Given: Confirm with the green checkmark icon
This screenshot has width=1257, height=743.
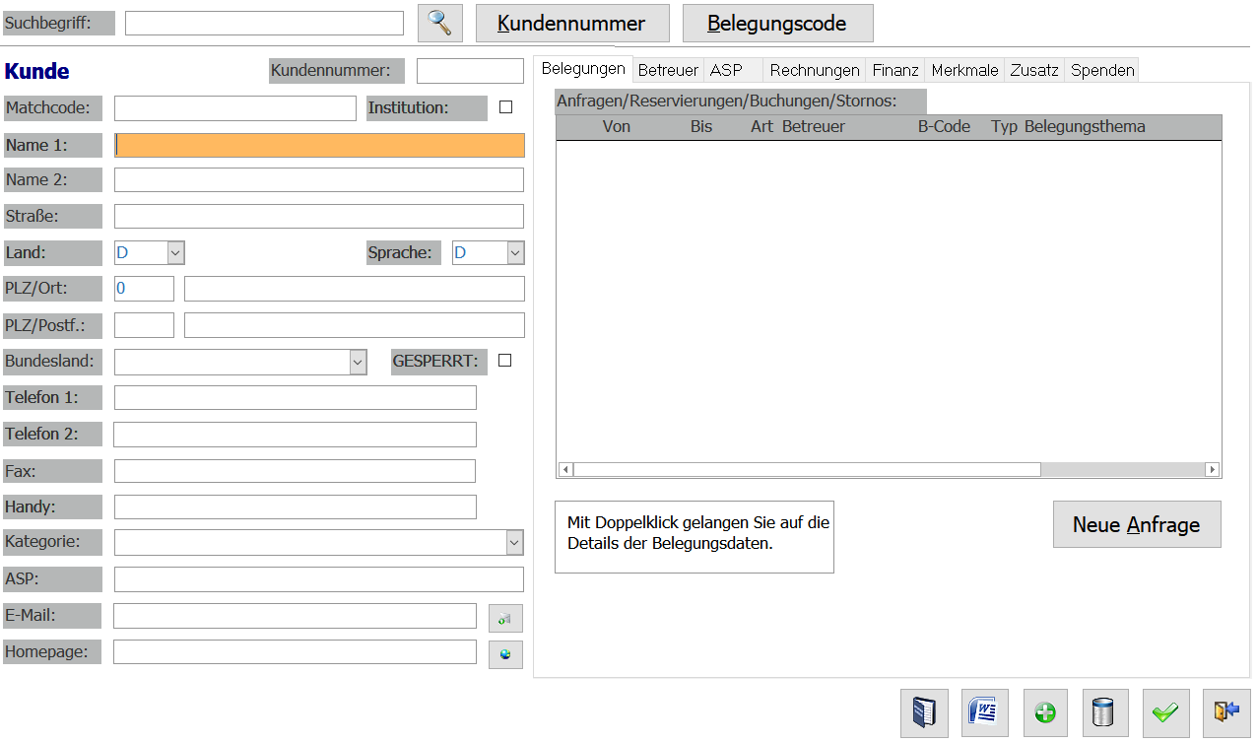Looking at the screenshot, I should [1166, 712].
